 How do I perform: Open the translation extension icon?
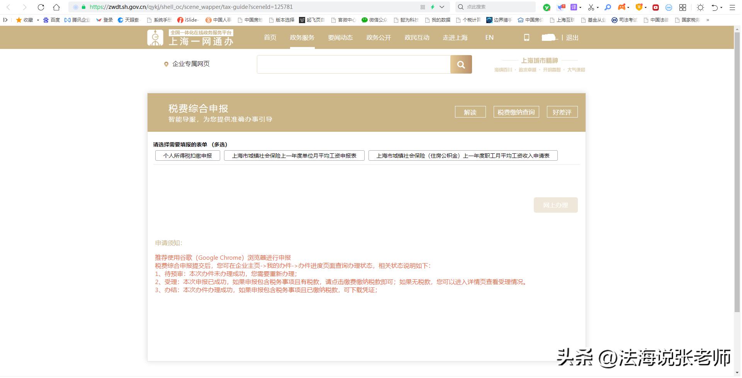click(573, 7)
